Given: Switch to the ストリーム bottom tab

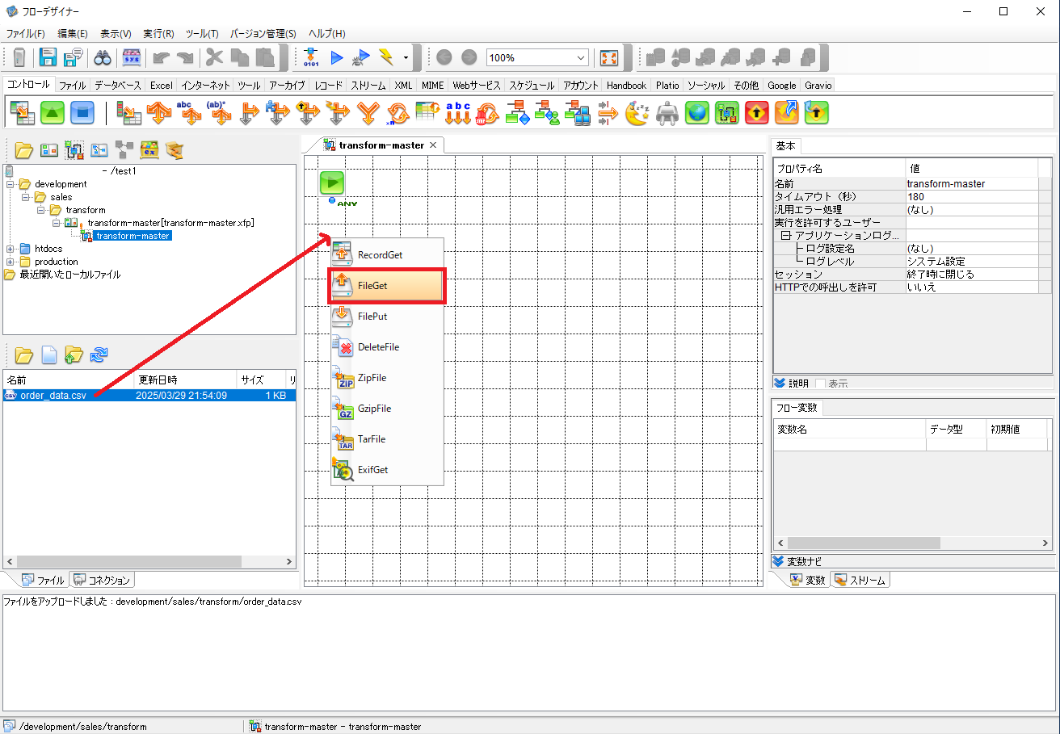Looking at the screenshot, I should [x=860, y=580].
